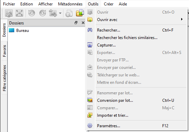This screenshot has width=189, height=132.
Task: Open the Fichier menu
Action: [9, 4]
